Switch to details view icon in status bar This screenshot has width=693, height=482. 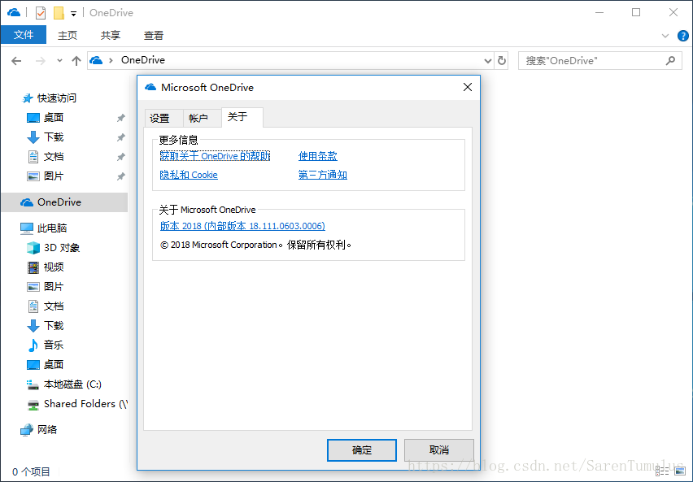(661, 471)
